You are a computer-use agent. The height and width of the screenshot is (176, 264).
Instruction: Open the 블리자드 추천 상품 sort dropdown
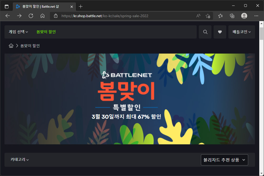(224, 160)
